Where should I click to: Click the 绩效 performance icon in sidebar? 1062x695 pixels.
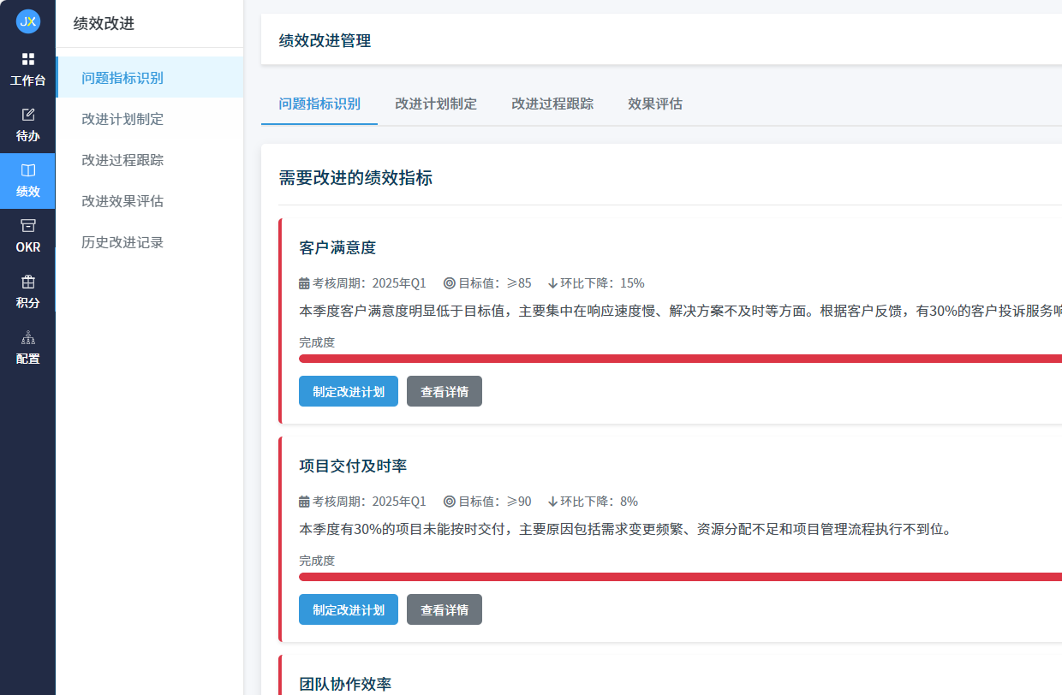click(27, 181)
